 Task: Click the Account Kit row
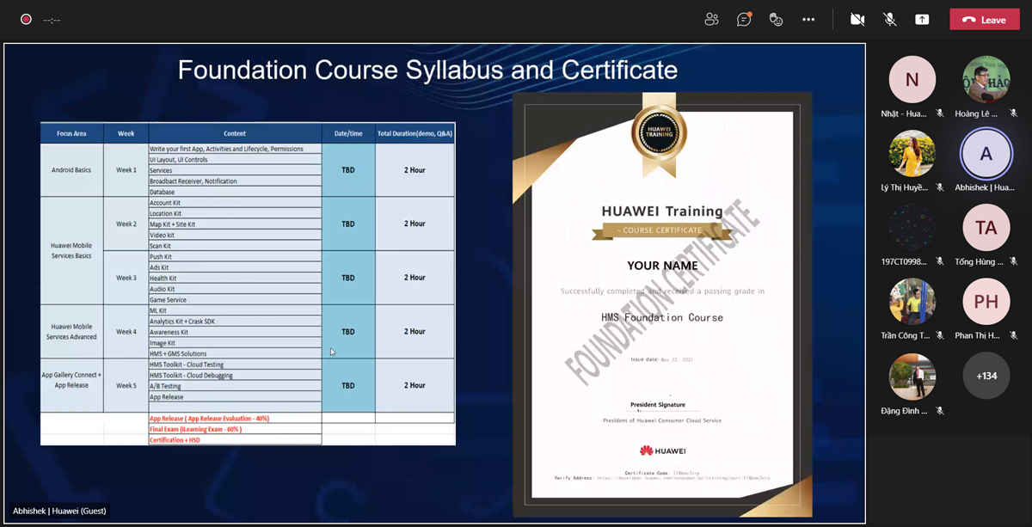tap(235, 203)
